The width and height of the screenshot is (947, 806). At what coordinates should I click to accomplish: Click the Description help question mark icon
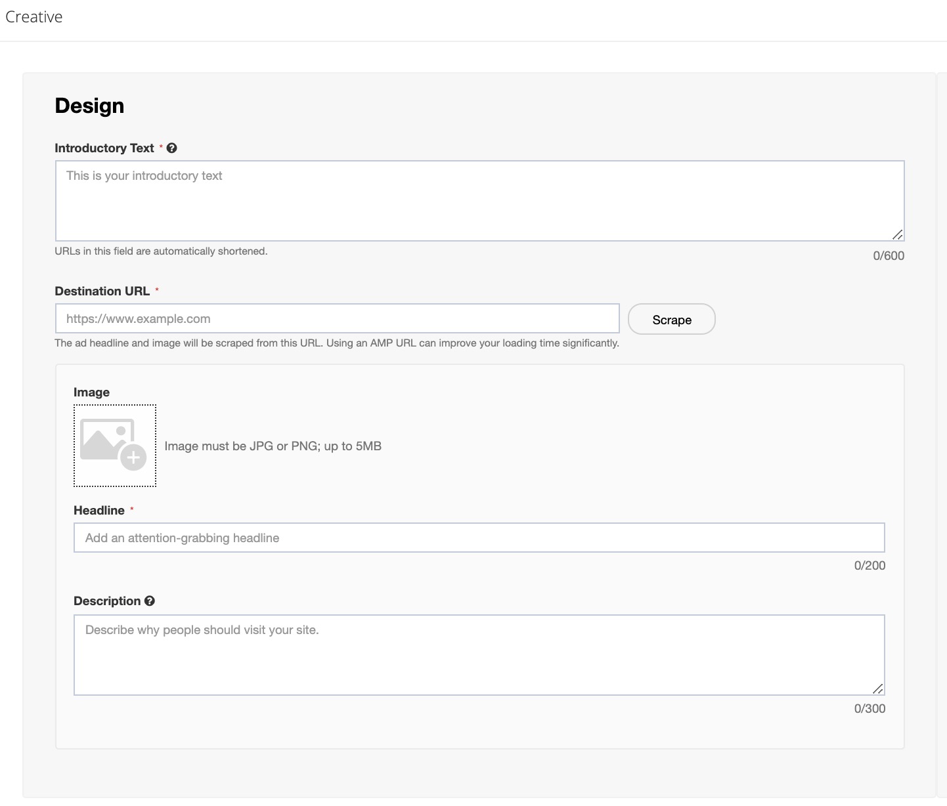(x=150, y=601)
